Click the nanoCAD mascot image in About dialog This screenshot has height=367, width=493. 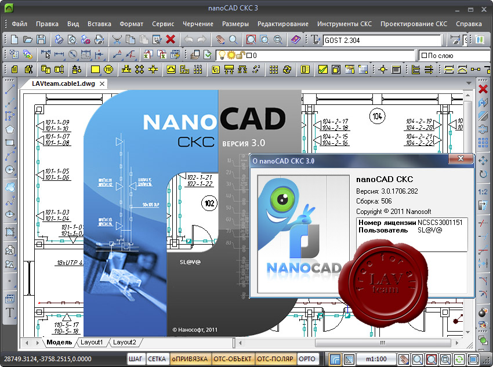(303, 234)
